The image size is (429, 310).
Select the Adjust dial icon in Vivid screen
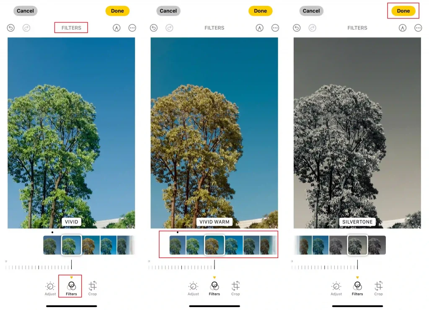point(50,288)
